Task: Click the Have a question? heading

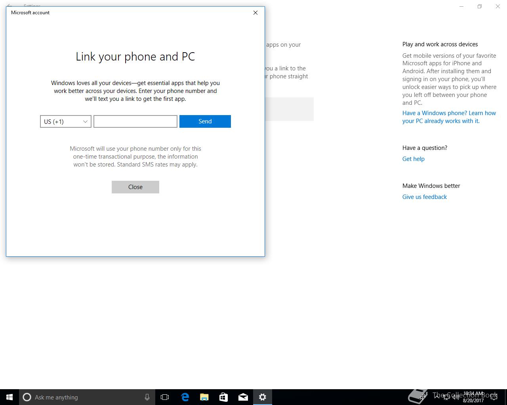Action: click(x=425, y=148)
